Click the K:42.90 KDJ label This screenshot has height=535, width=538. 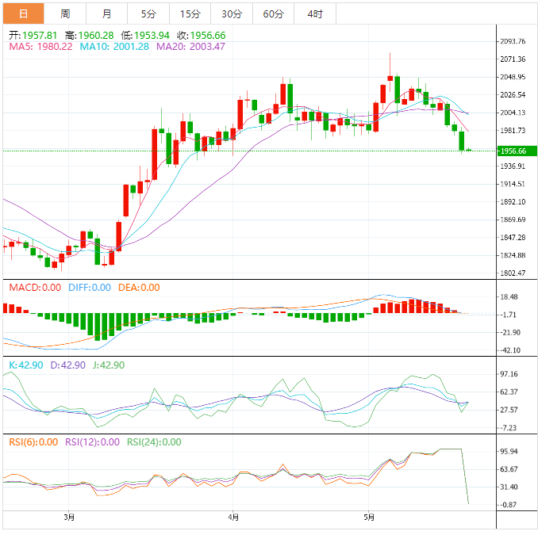(25, 365)
